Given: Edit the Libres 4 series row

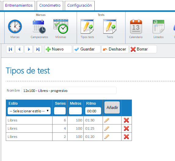Looking at the screenshot, I should pyautogui.click(x=107, y=128).
